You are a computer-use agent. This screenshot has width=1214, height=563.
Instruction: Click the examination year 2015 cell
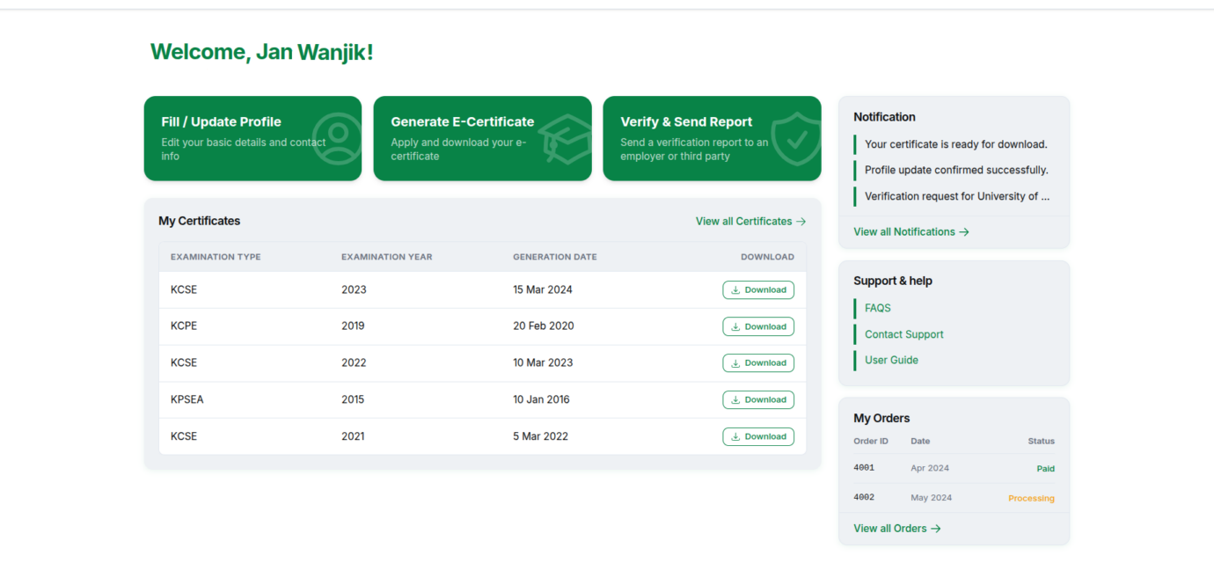(353, 399)
